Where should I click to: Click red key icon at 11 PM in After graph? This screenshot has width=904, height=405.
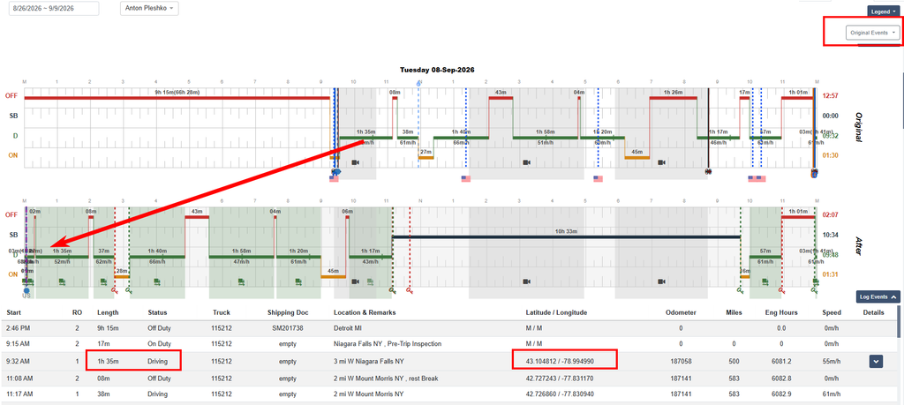tap(781, 291)
